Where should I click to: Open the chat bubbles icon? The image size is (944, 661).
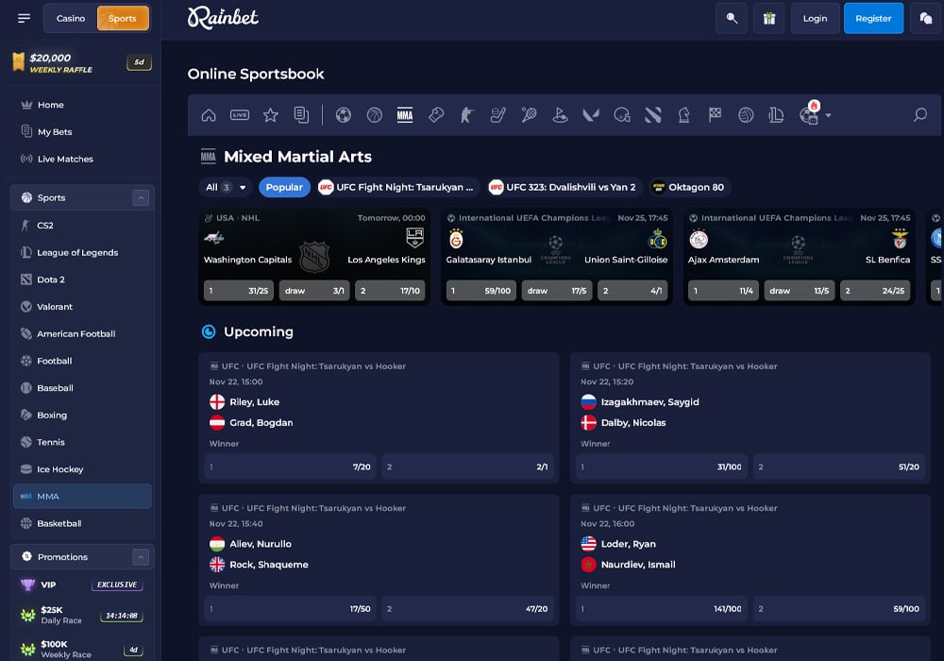(x=926, y=18)
